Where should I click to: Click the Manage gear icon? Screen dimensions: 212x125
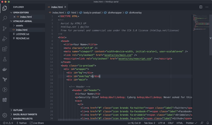(x=5, y=115)
